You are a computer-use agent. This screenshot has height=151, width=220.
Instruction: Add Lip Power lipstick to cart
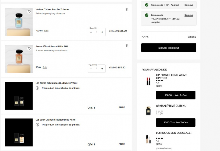pyautogui.click(x=175, y=95)
